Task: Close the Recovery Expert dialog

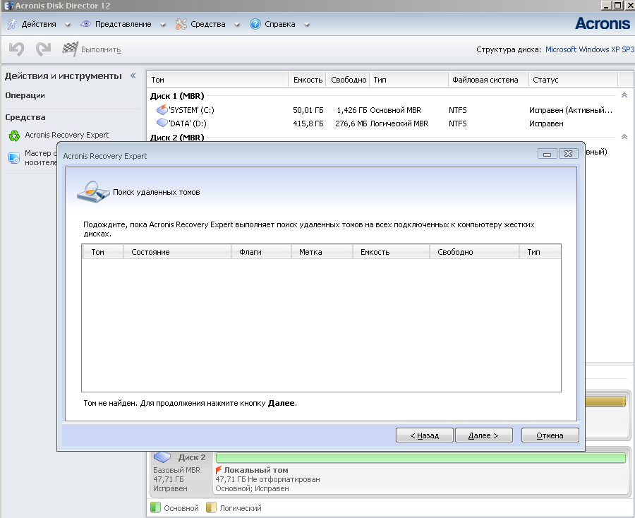Action: tap(568, 154)
